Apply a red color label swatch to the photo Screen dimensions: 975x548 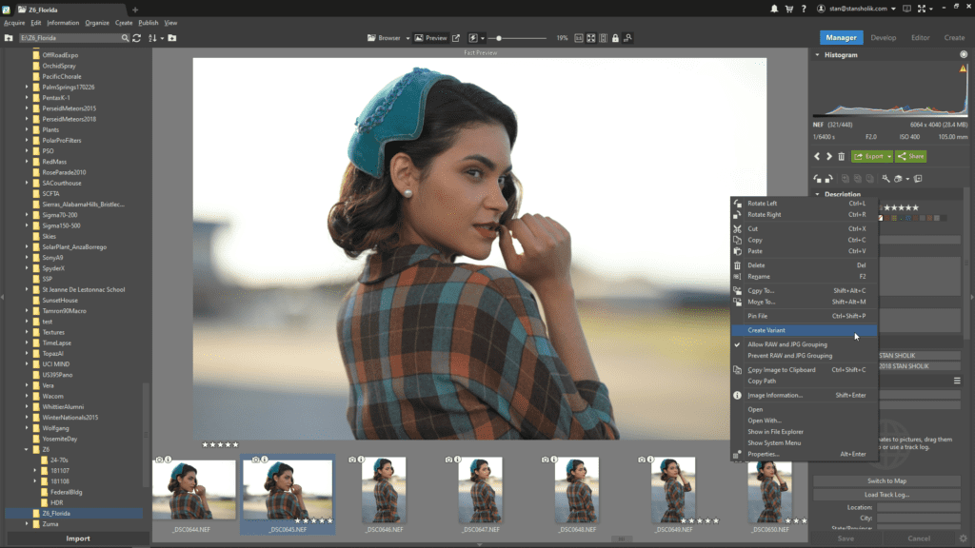pyautogui.click(x=887, y=218)
